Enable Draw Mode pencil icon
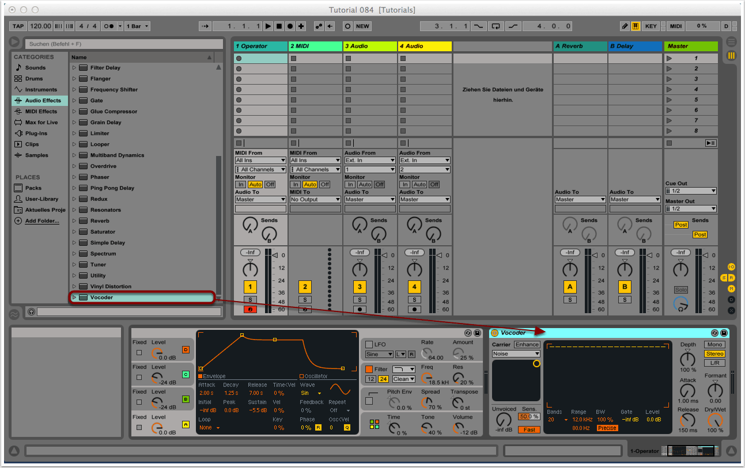Viewport: 745px width, 468px height. pyautogui.click(x=625, y=26)
